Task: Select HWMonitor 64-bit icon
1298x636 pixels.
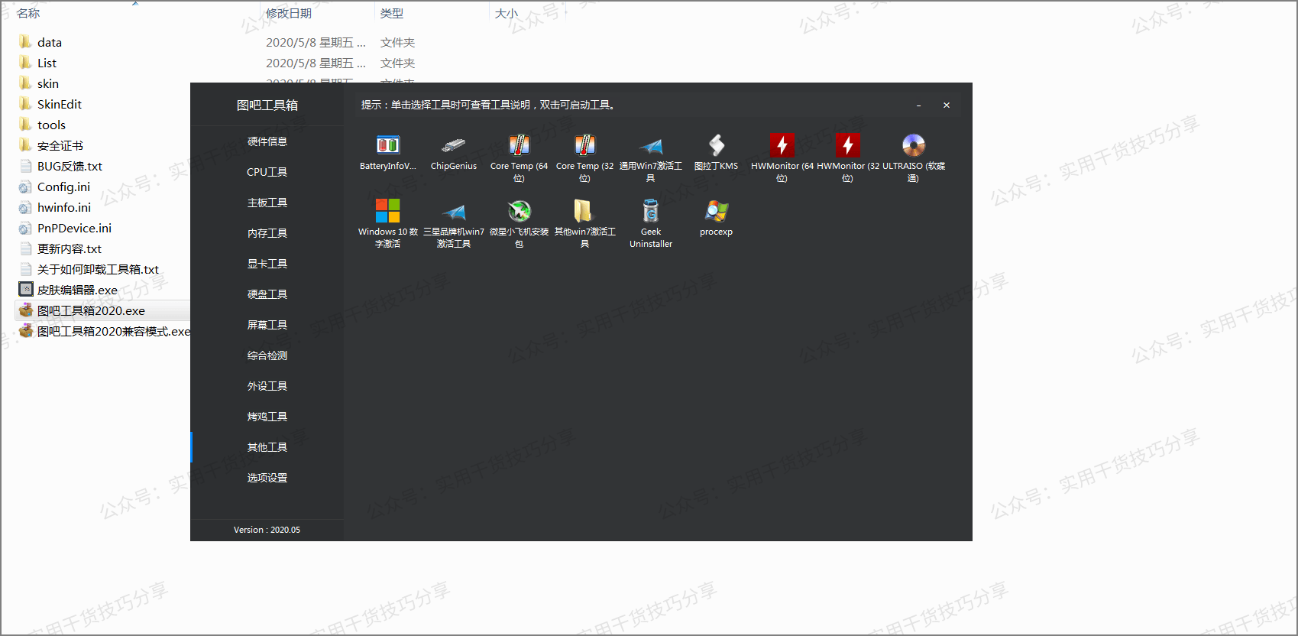Action: tap(782, 146)
